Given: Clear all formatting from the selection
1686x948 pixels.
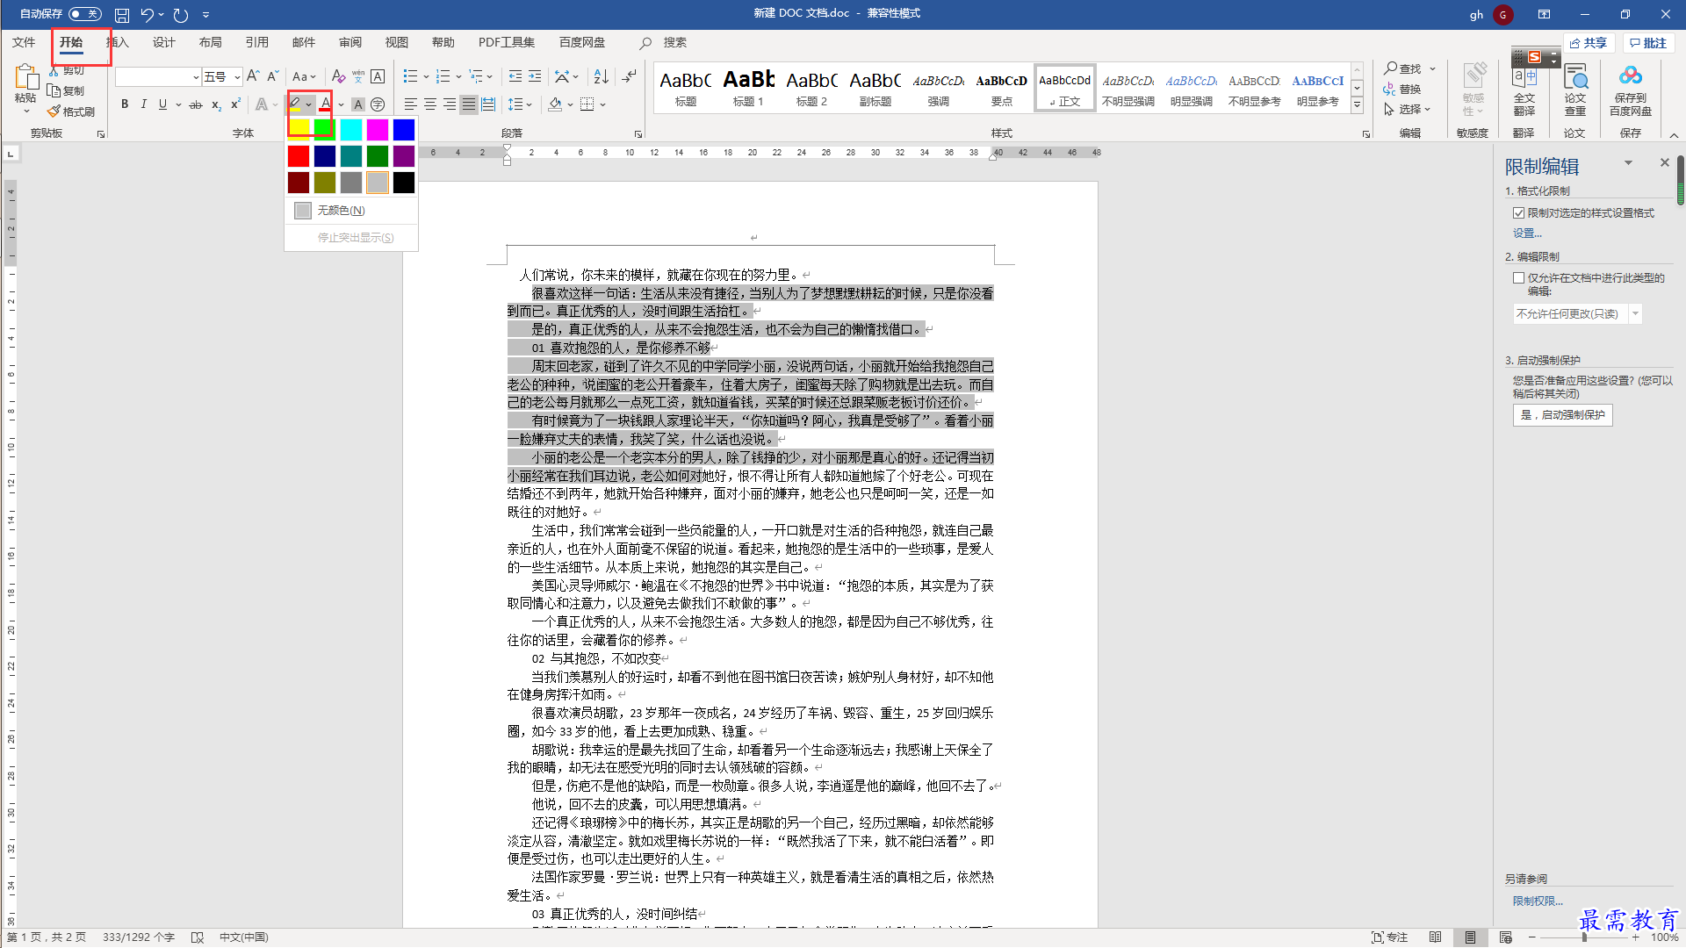Looking at the screenshot, I should (339, 76).
